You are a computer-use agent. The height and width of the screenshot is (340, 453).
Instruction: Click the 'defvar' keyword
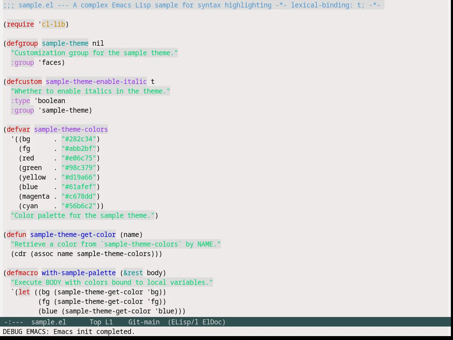(18, 129)
